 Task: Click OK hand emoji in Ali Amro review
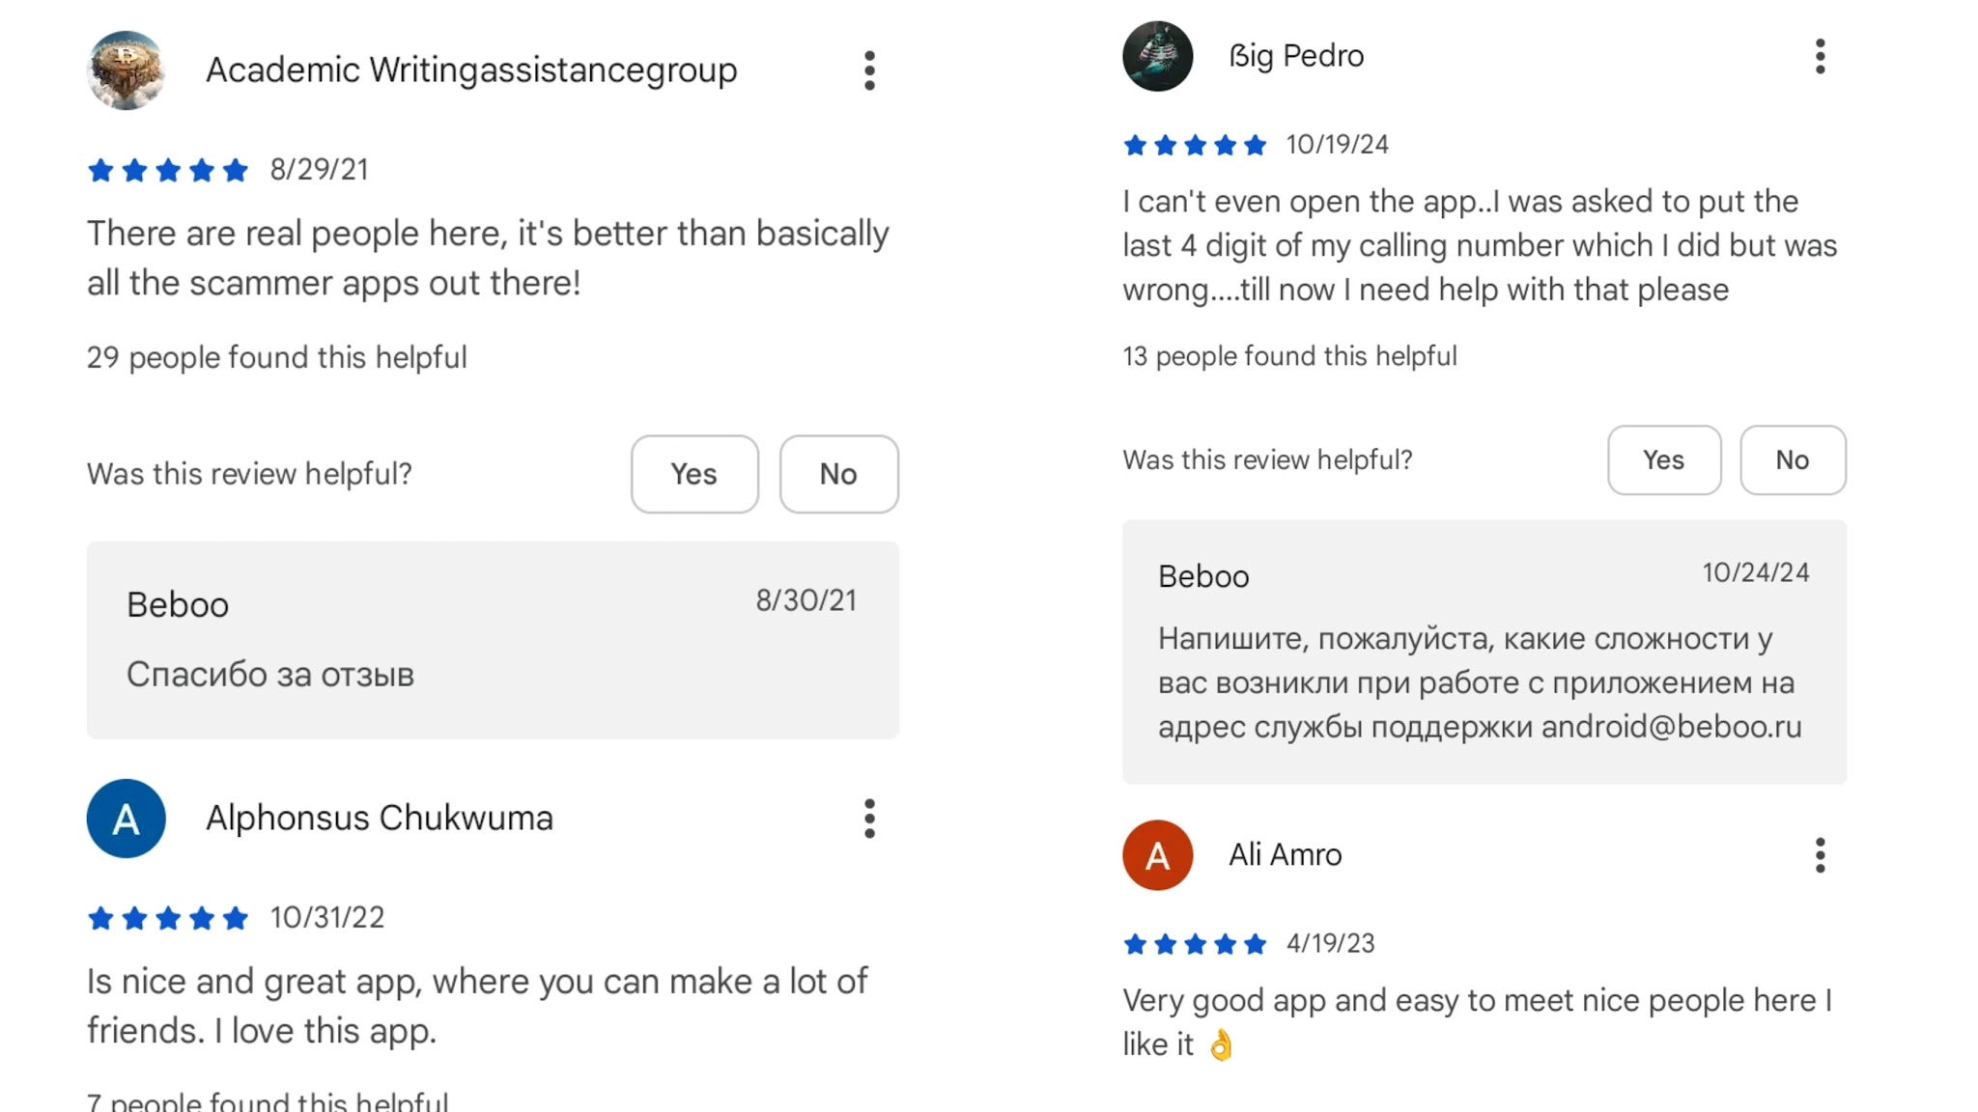tap(1222, 1045)
